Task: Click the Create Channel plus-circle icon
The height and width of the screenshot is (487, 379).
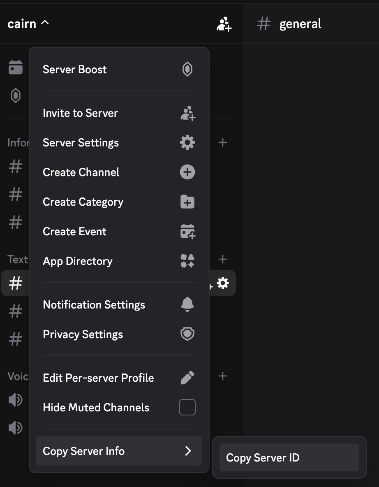Action: pyautogui.click(x=187, y=172)
